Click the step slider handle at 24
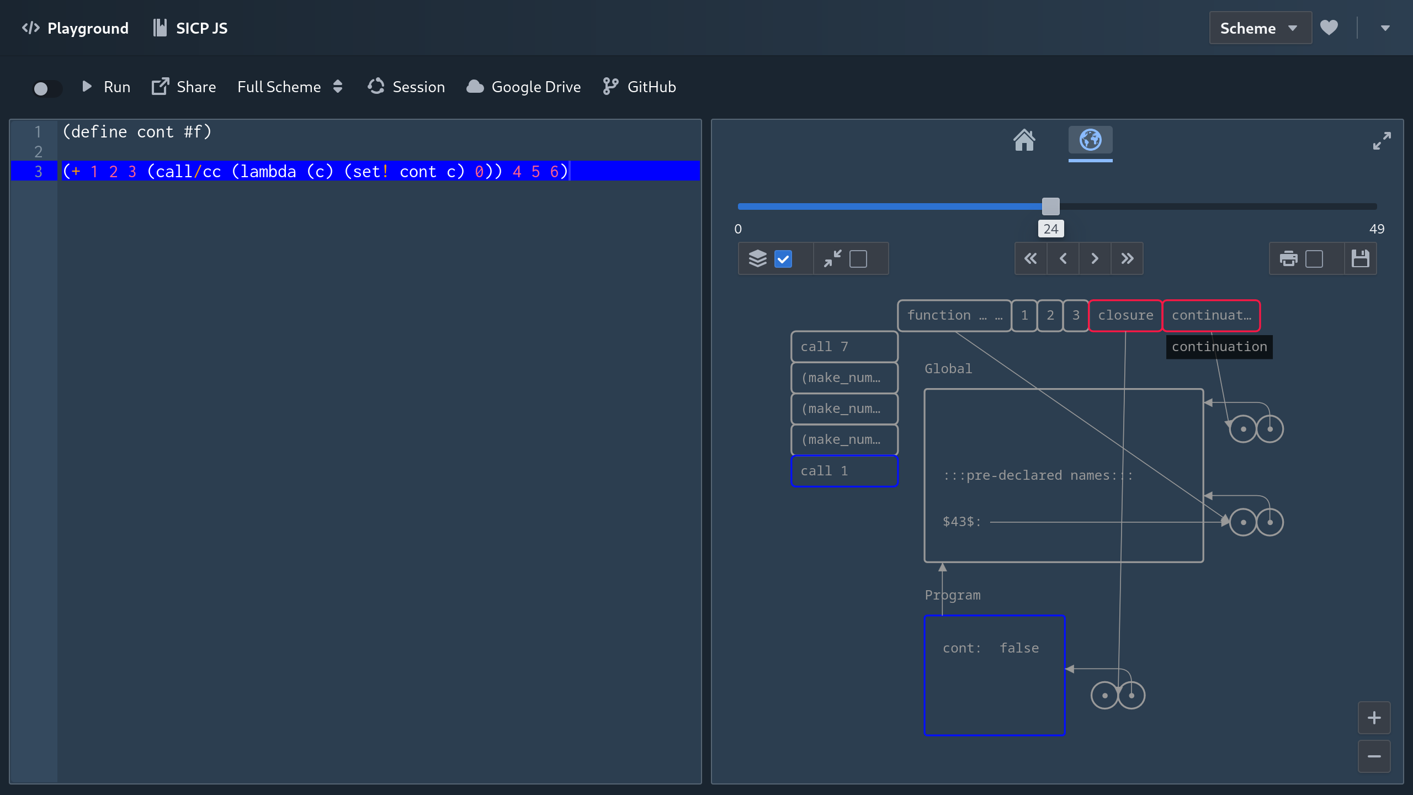The image size is (1413, 795). pos(1050,206)
